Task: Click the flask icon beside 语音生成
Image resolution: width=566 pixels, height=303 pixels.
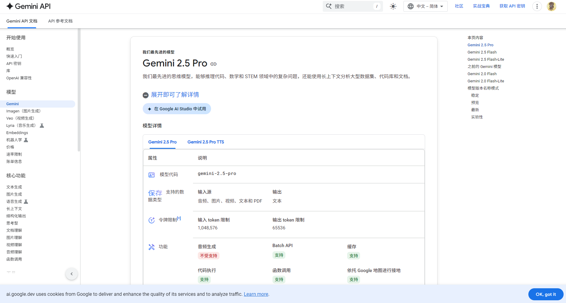Action: click(x=26, y=202)
